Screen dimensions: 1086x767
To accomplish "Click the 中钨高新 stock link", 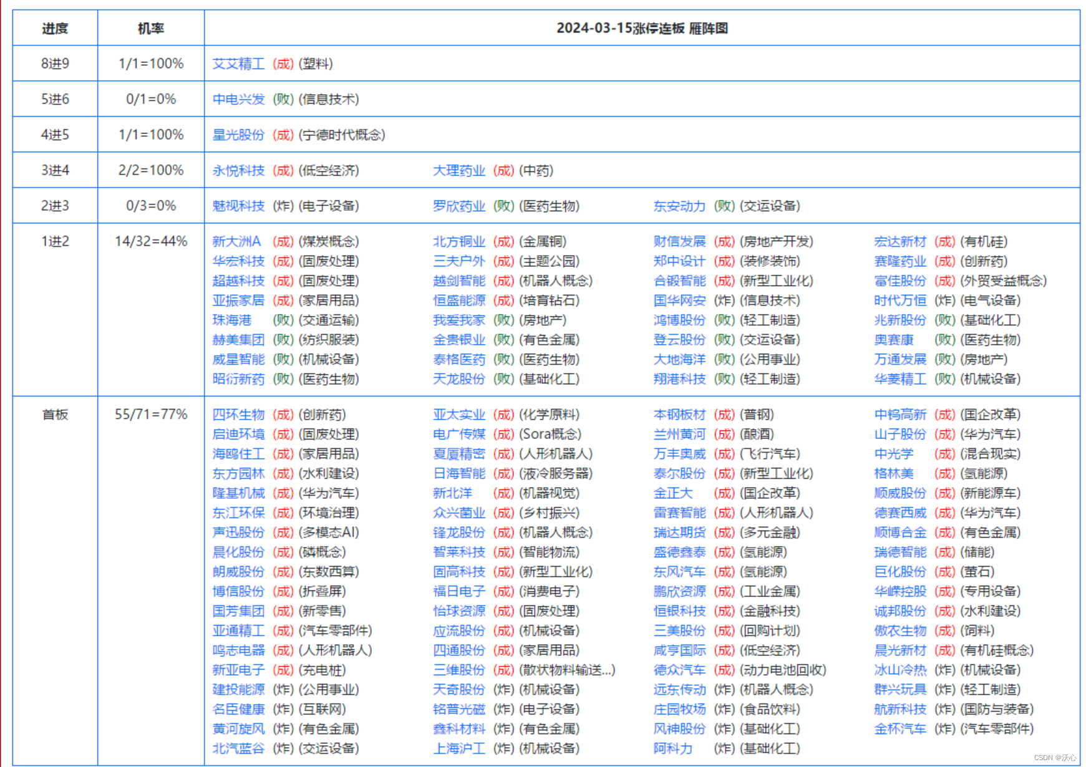I will pyautogui.click(x=900, y=415).
